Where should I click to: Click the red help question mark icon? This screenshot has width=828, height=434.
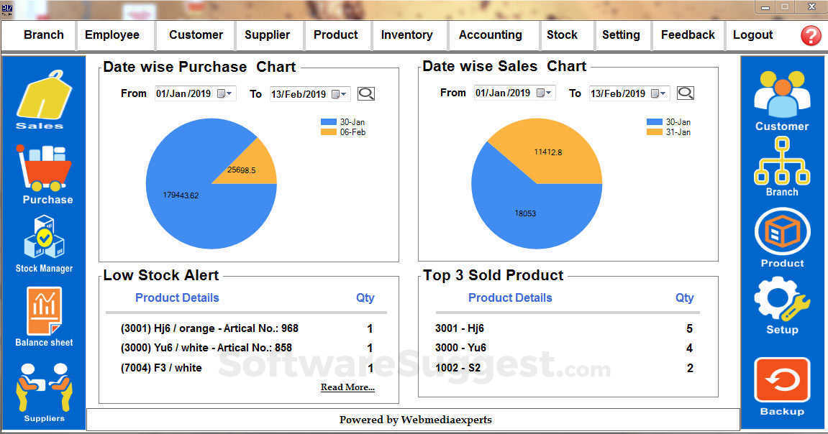pyautogui.click(x=811, y=35)
